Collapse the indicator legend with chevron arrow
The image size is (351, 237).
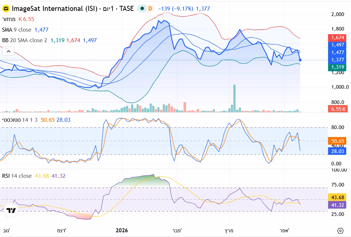click(8, 51)
